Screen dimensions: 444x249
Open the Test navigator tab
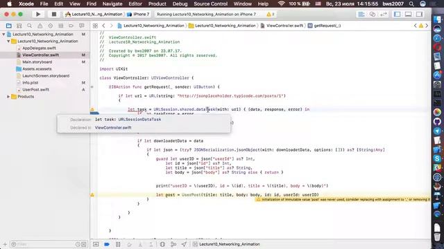click(x=50, y=26)
